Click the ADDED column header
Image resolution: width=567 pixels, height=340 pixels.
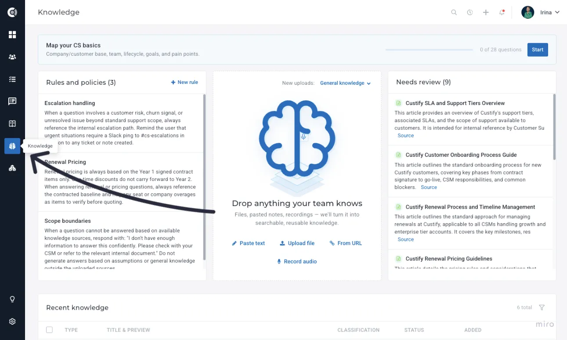click(x=473, y=330)
